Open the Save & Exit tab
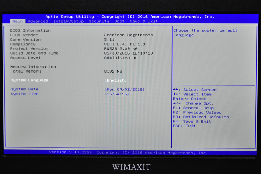The width and height of the screenshot is (261, 174). pos(144,21)
